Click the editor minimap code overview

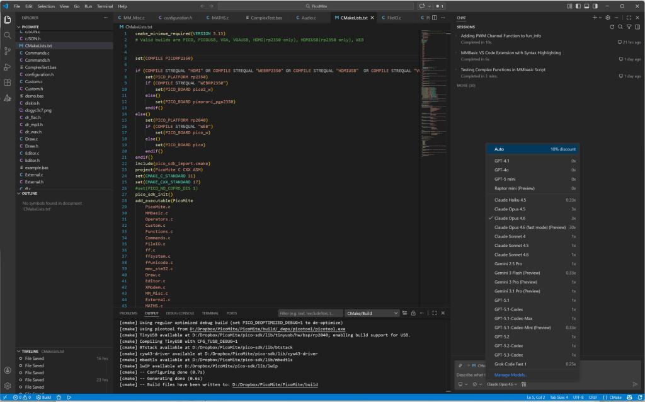[432, 95]
